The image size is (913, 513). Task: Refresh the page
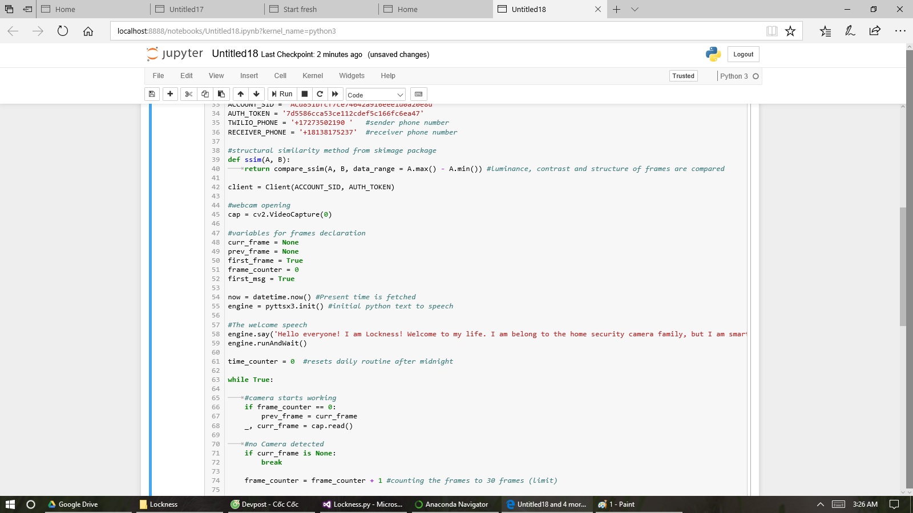click(x=63, y=31)
